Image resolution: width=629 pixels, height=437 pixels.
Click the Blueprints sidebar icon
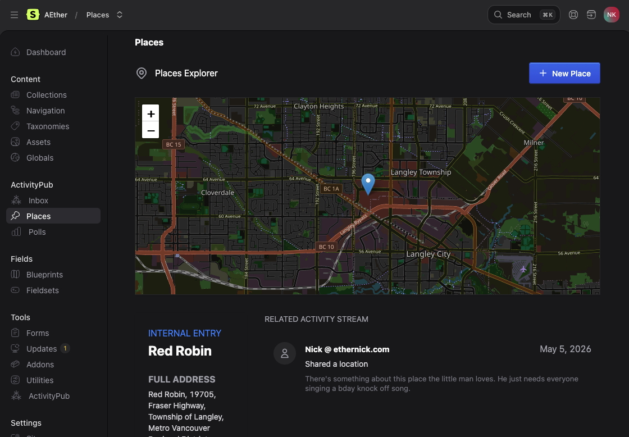pyautogui.click(x=15, y=275)
